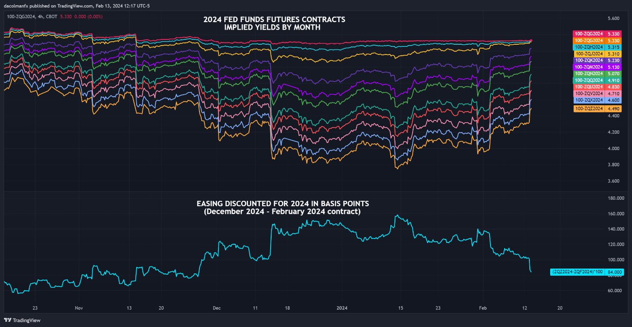Click the 3.600 value on price axis
The width and height of the screenshot is (632, 327).
click(613, 181)
